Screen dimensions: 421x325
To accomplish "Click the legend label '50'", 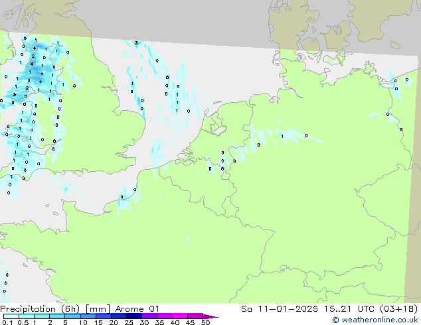I will pos(205,322).
